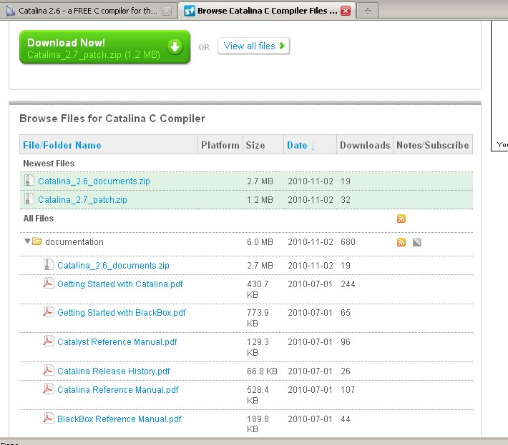Click Browse Files for Catalina C Compiler heading
Screen dimensions: 508x445
112,119
